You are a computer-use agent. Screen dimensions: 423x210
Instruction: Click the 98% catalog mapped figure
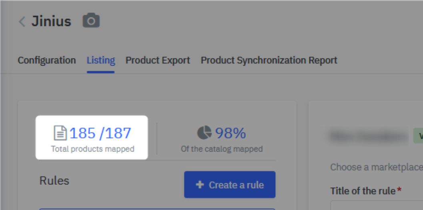click(x=231, y=133)
